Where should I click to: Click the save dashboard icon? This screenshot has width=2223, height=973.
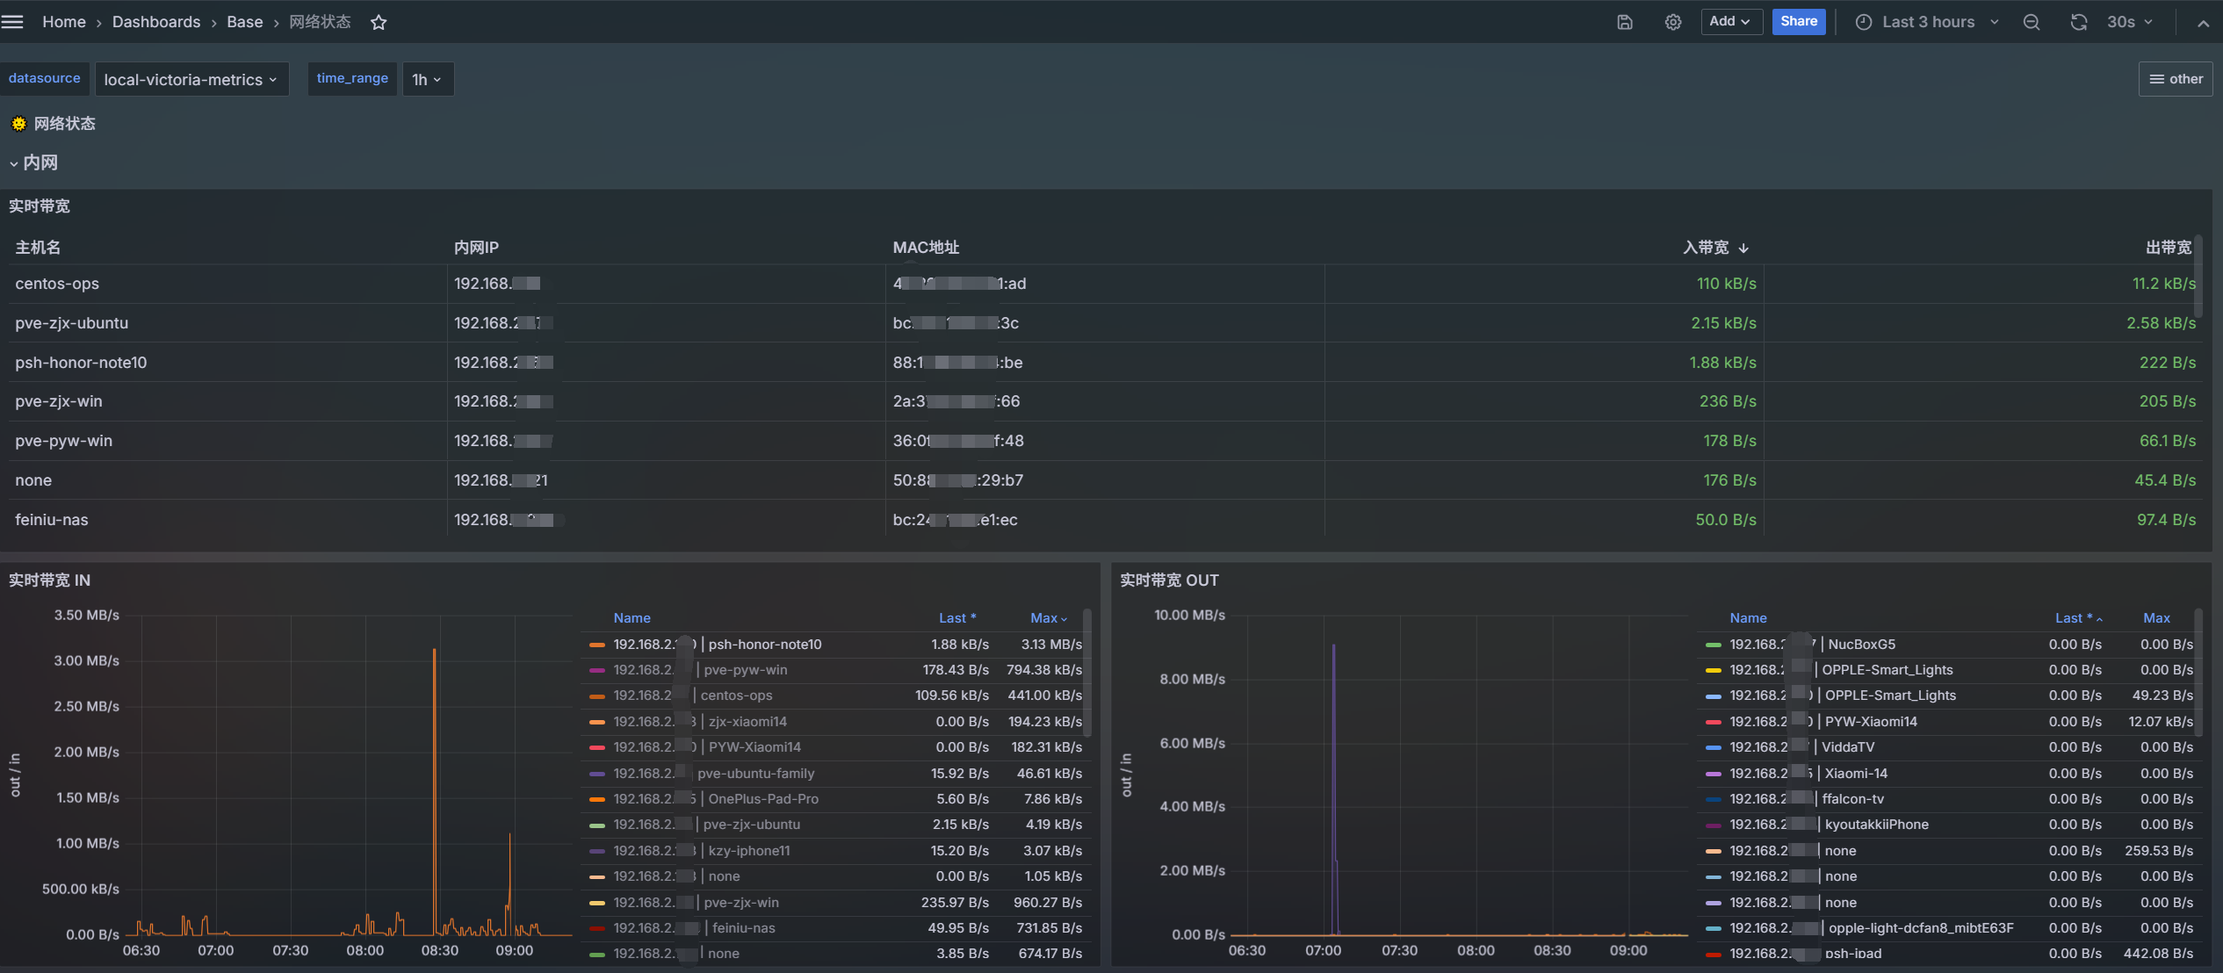tap(1625, 23)
